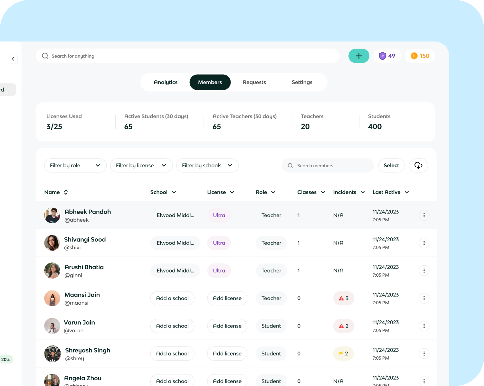
Task: Switch to the Analytics tab
Action: point(166,82)
